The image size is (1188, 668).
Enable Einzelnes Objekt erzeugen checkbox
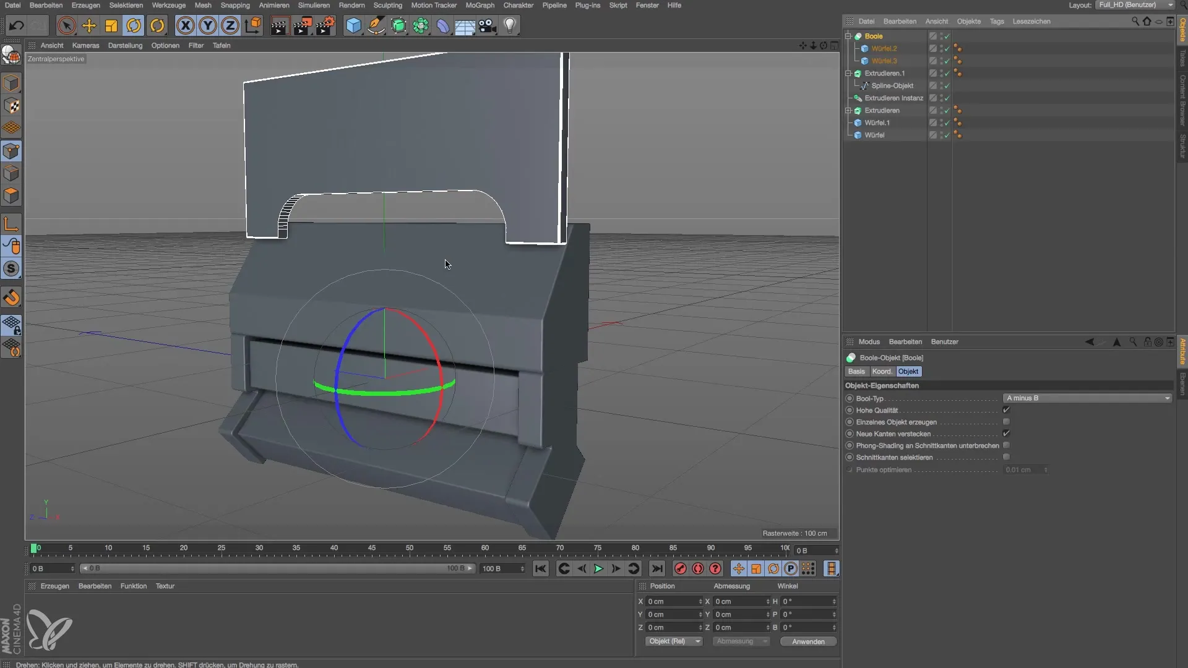click(1007, 422)
